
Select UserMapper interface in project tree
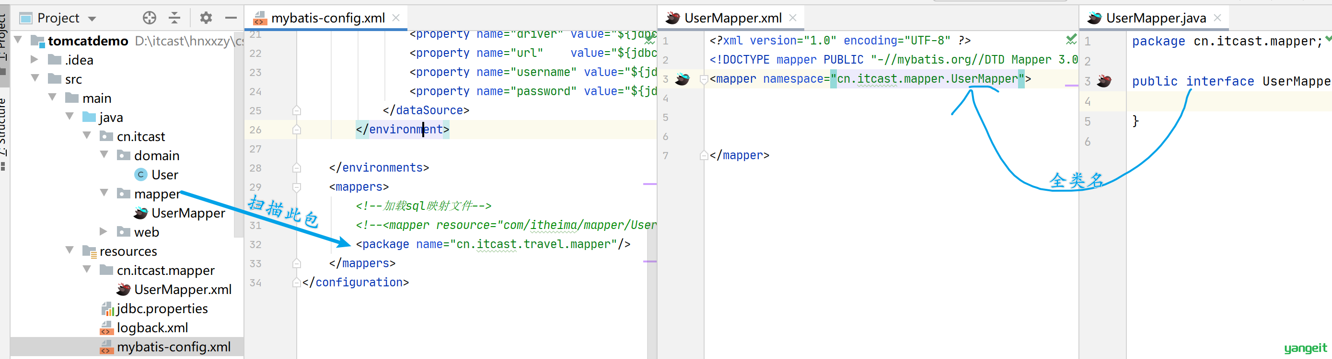click(188, 213)
